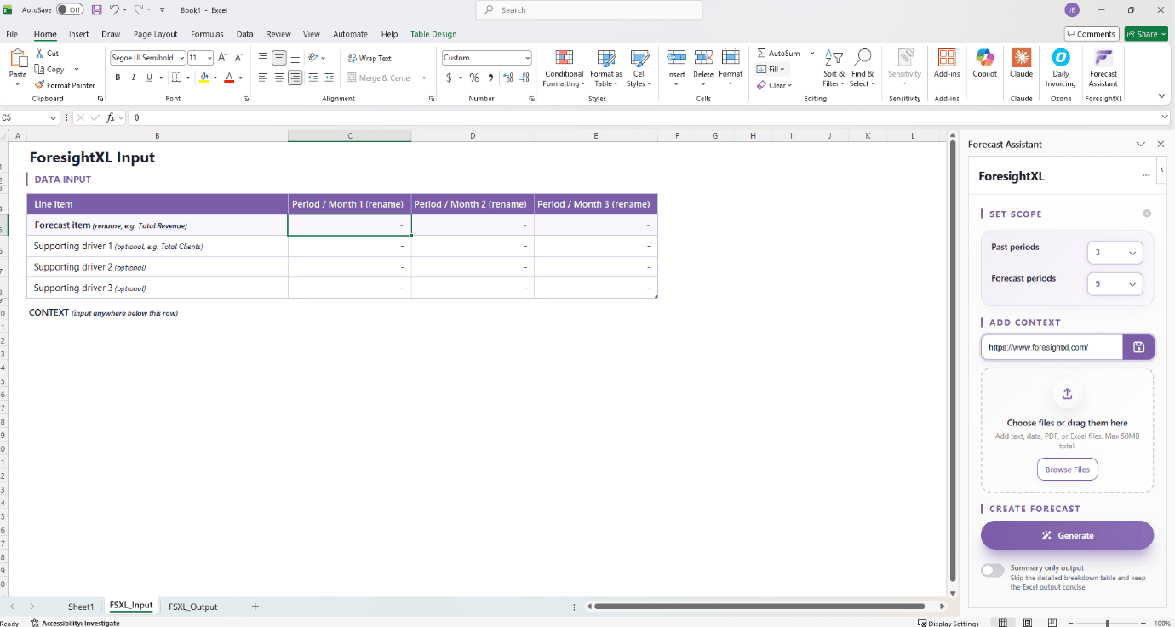Open the AutoSum dropdown arrow
This screenshot has height=627, width=1175.
pyautogui.click(x=812, y=53)
